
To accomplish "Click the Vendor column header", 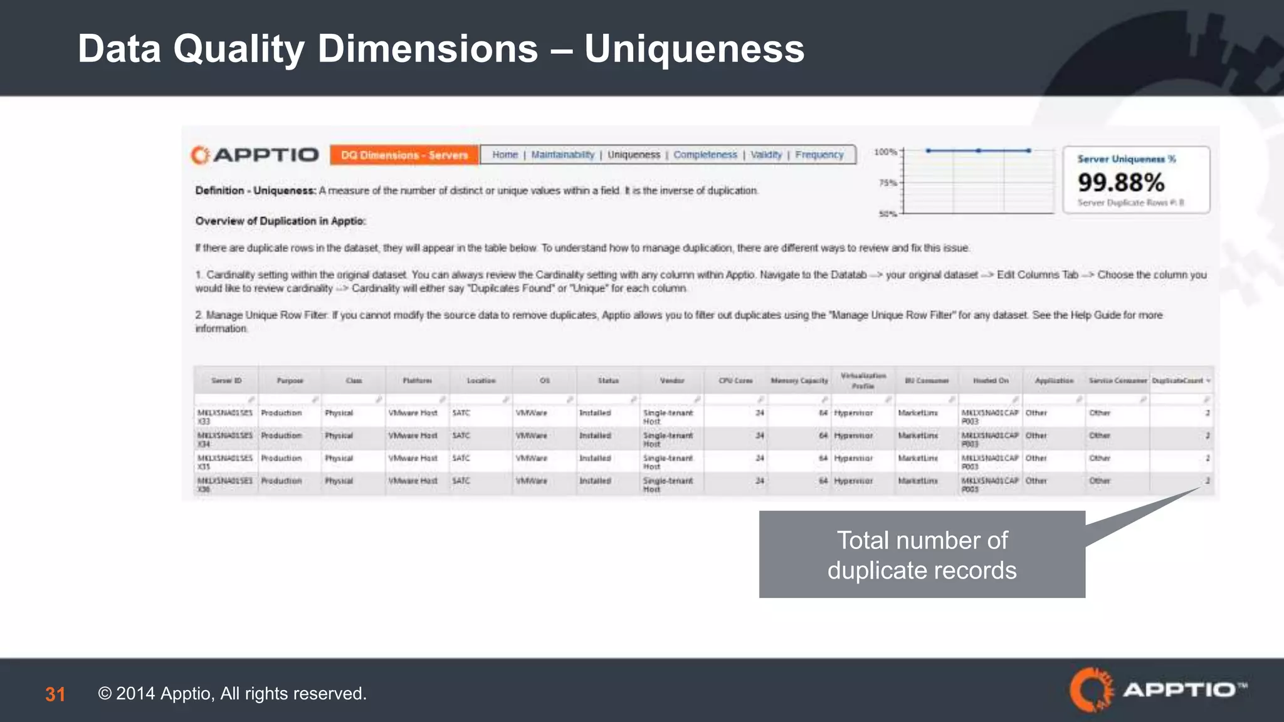I will coord(672,380).
